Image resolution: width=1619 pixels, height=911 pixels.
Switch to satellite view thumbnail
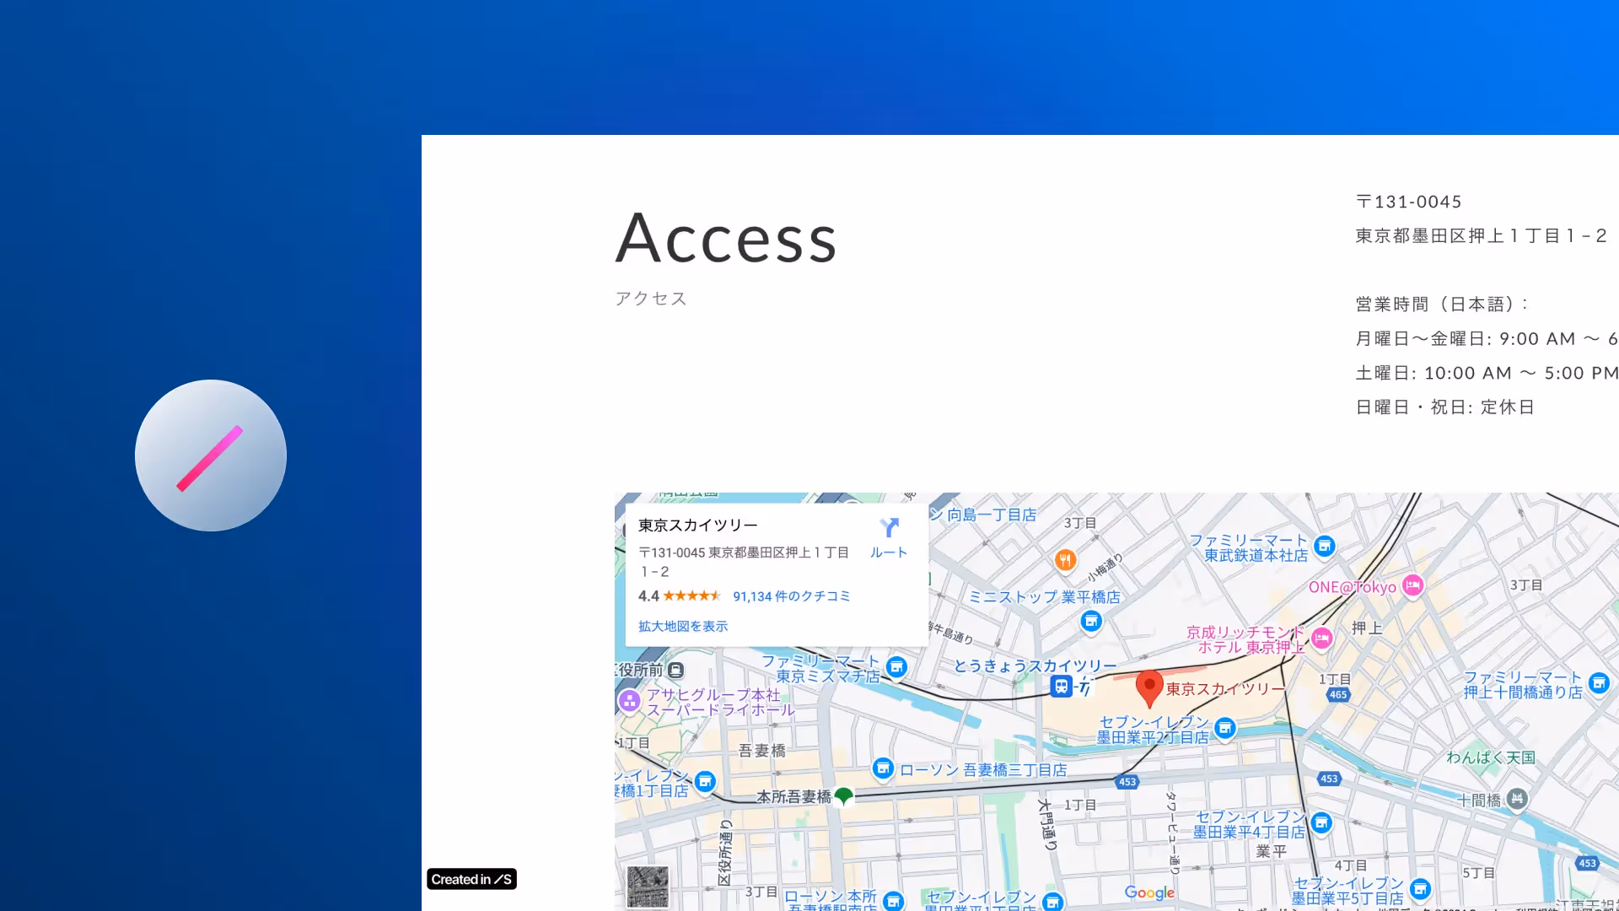(x=648, y=887)
